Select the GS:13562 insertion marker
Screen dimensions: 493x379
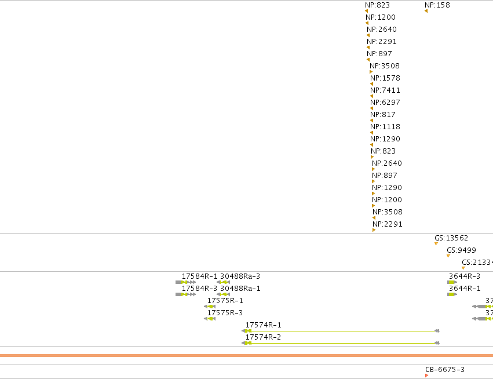[436, 244]
